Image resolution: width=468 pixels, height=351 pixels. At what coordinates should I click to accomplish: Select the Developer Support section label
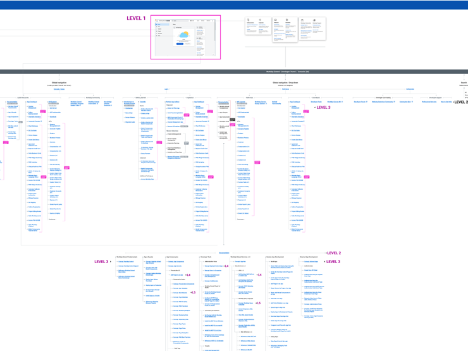point(436,97)
